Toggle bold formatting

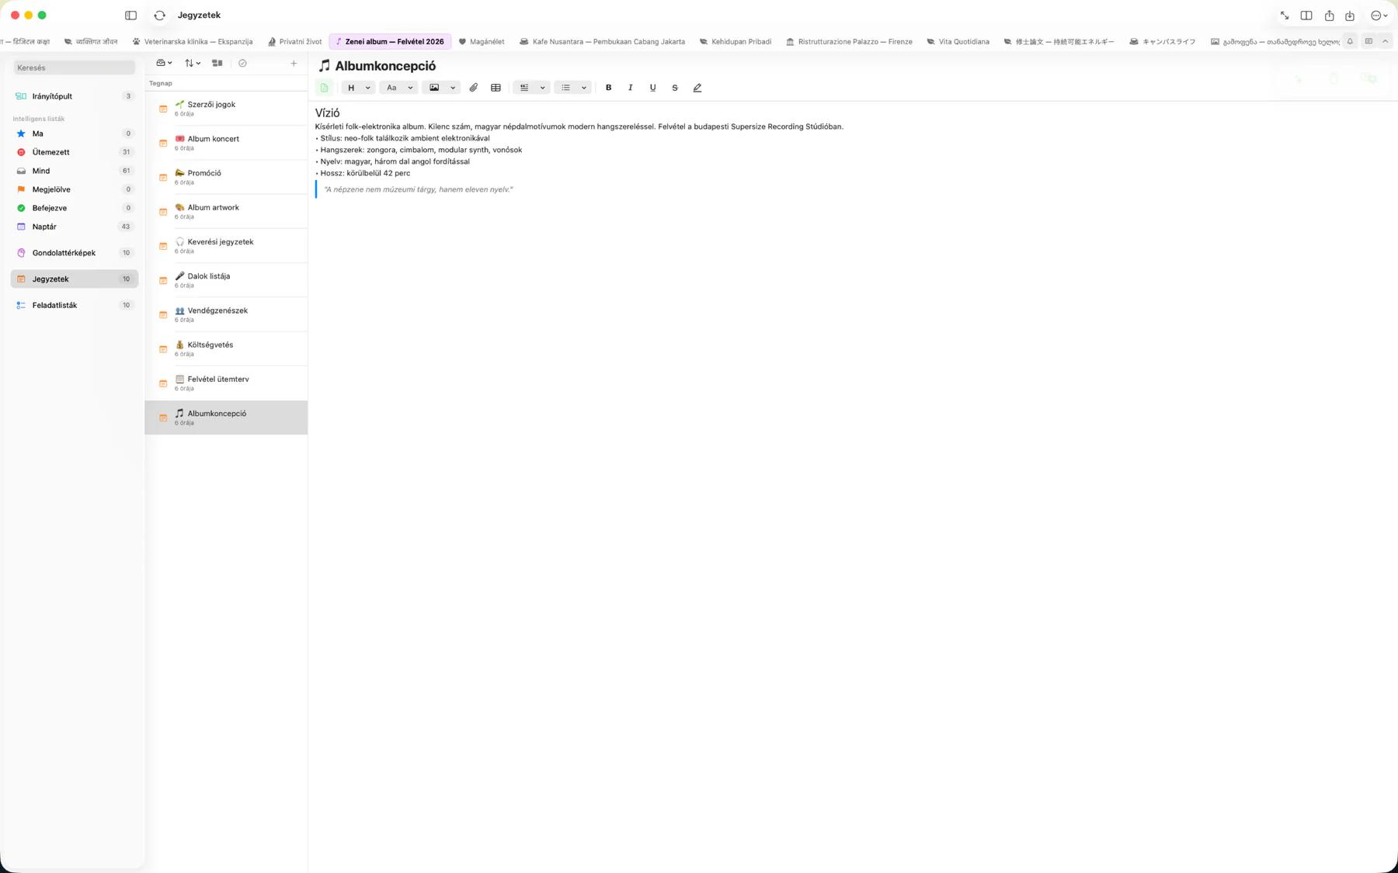(608, 88)
